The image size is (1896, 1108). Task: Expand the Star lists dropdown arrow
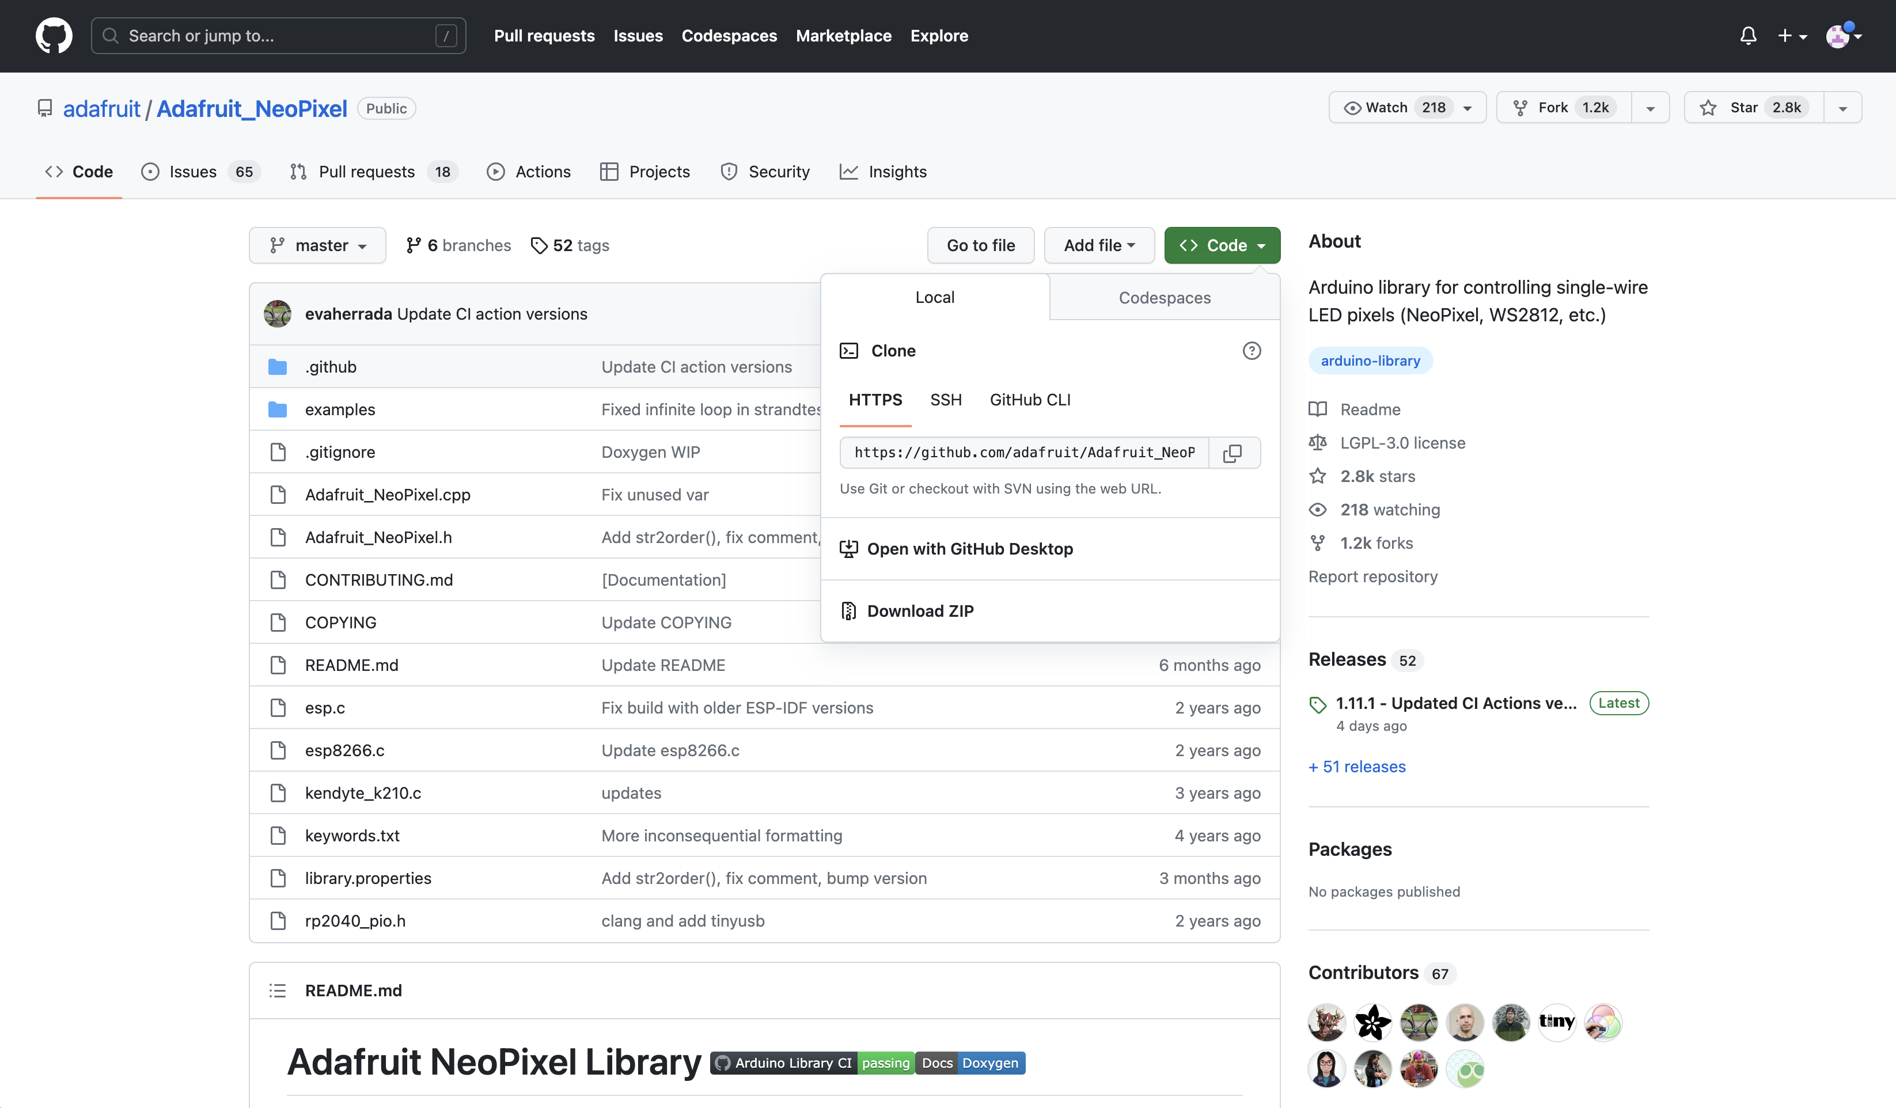1842,108
